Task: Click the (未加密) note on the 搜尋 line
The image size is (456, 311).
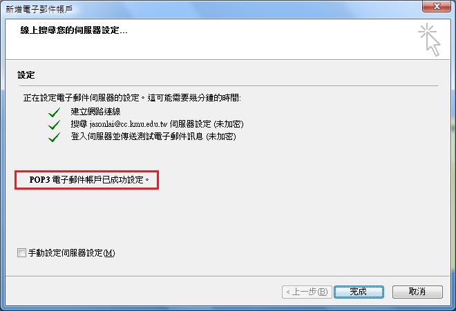Action: (228, 124)
